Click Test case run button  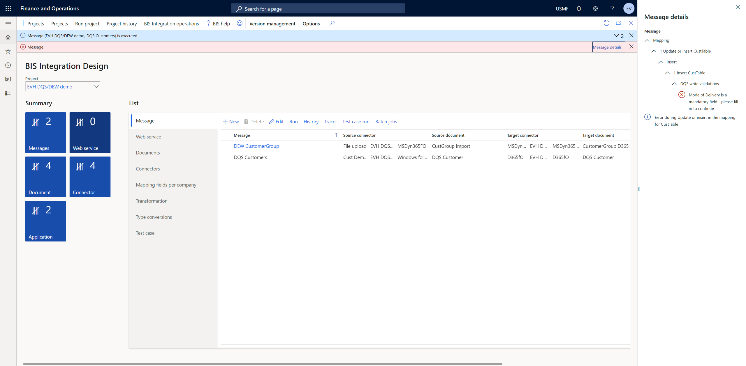coord(356,122)
